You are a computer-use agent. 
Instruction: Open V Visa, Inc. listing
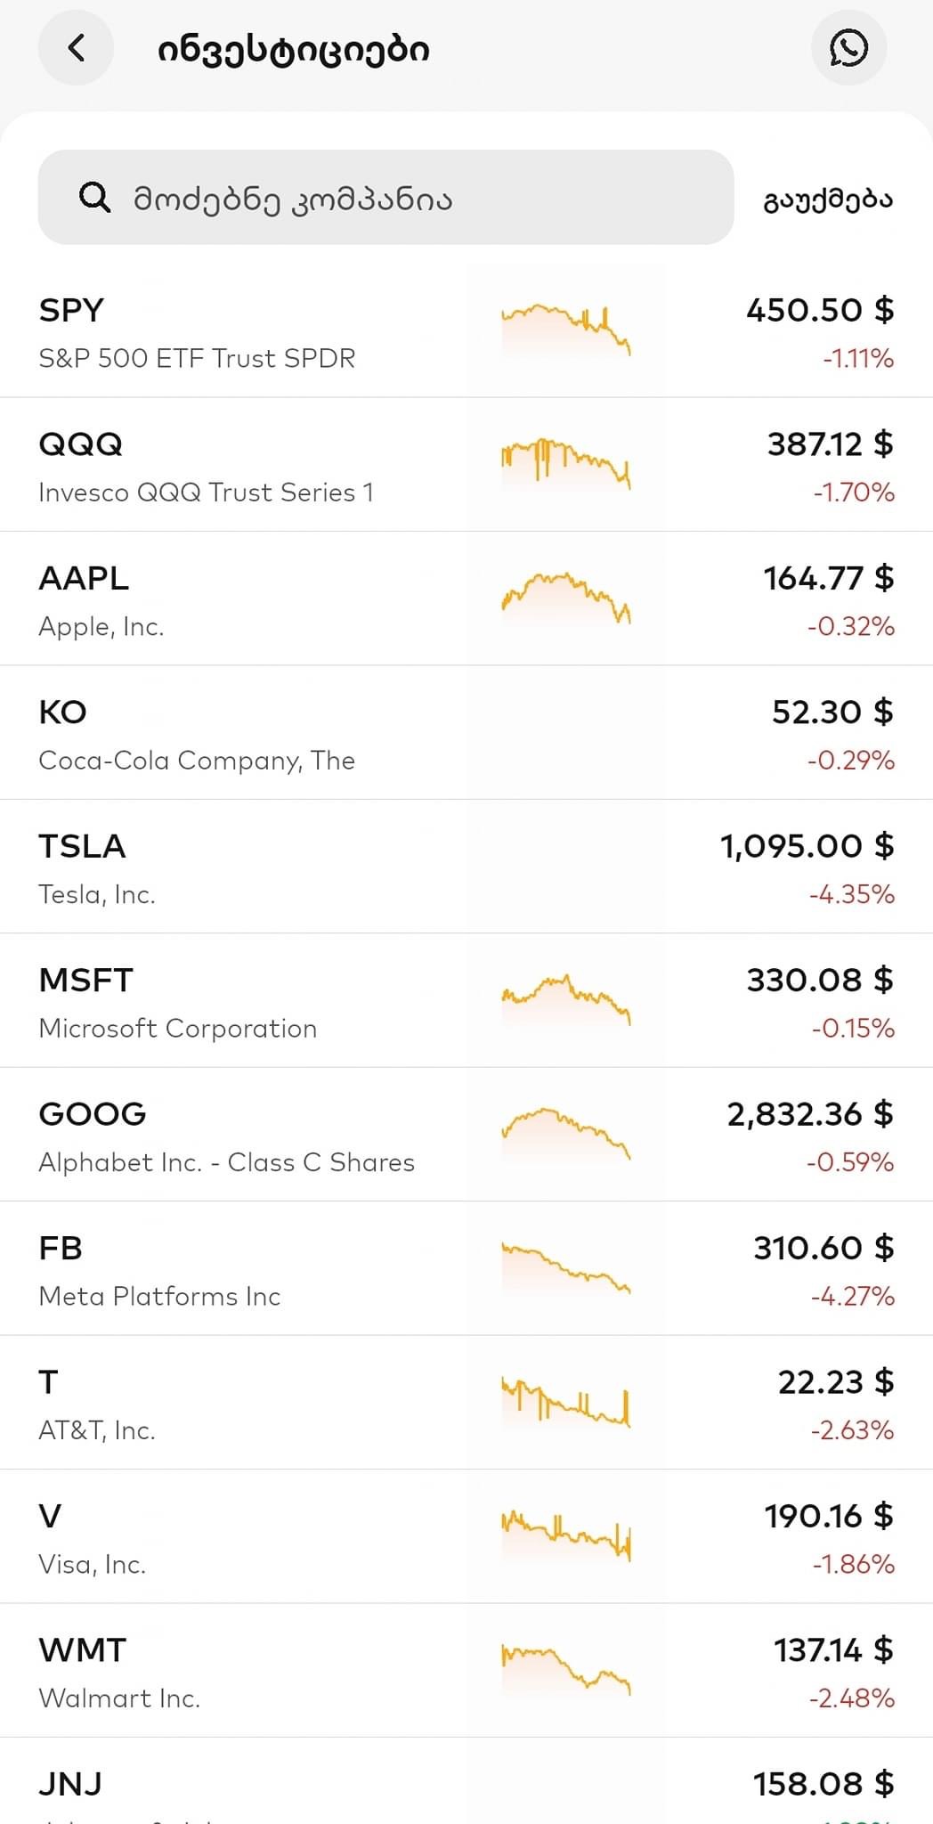(223, 1538)
